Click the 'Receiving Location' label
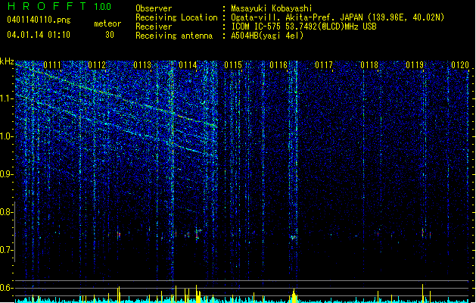This screenshot has height=303, width=476. [x=176, y=17]
